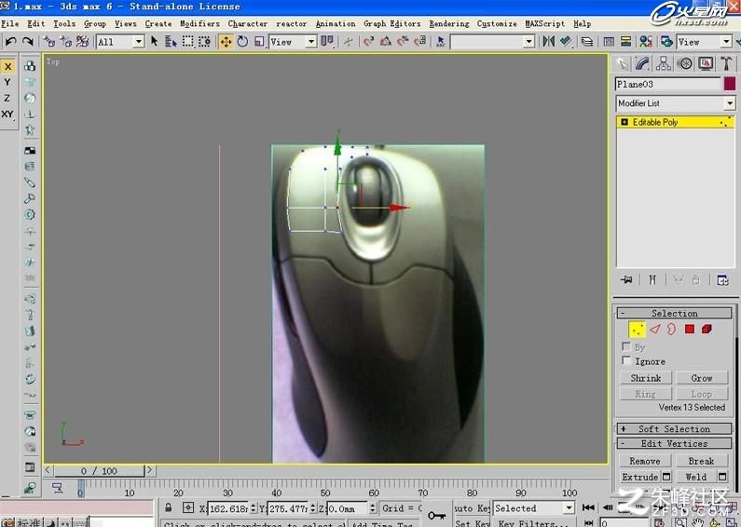
Task: Open the Modify command panel tab
Action: [643, 63]
